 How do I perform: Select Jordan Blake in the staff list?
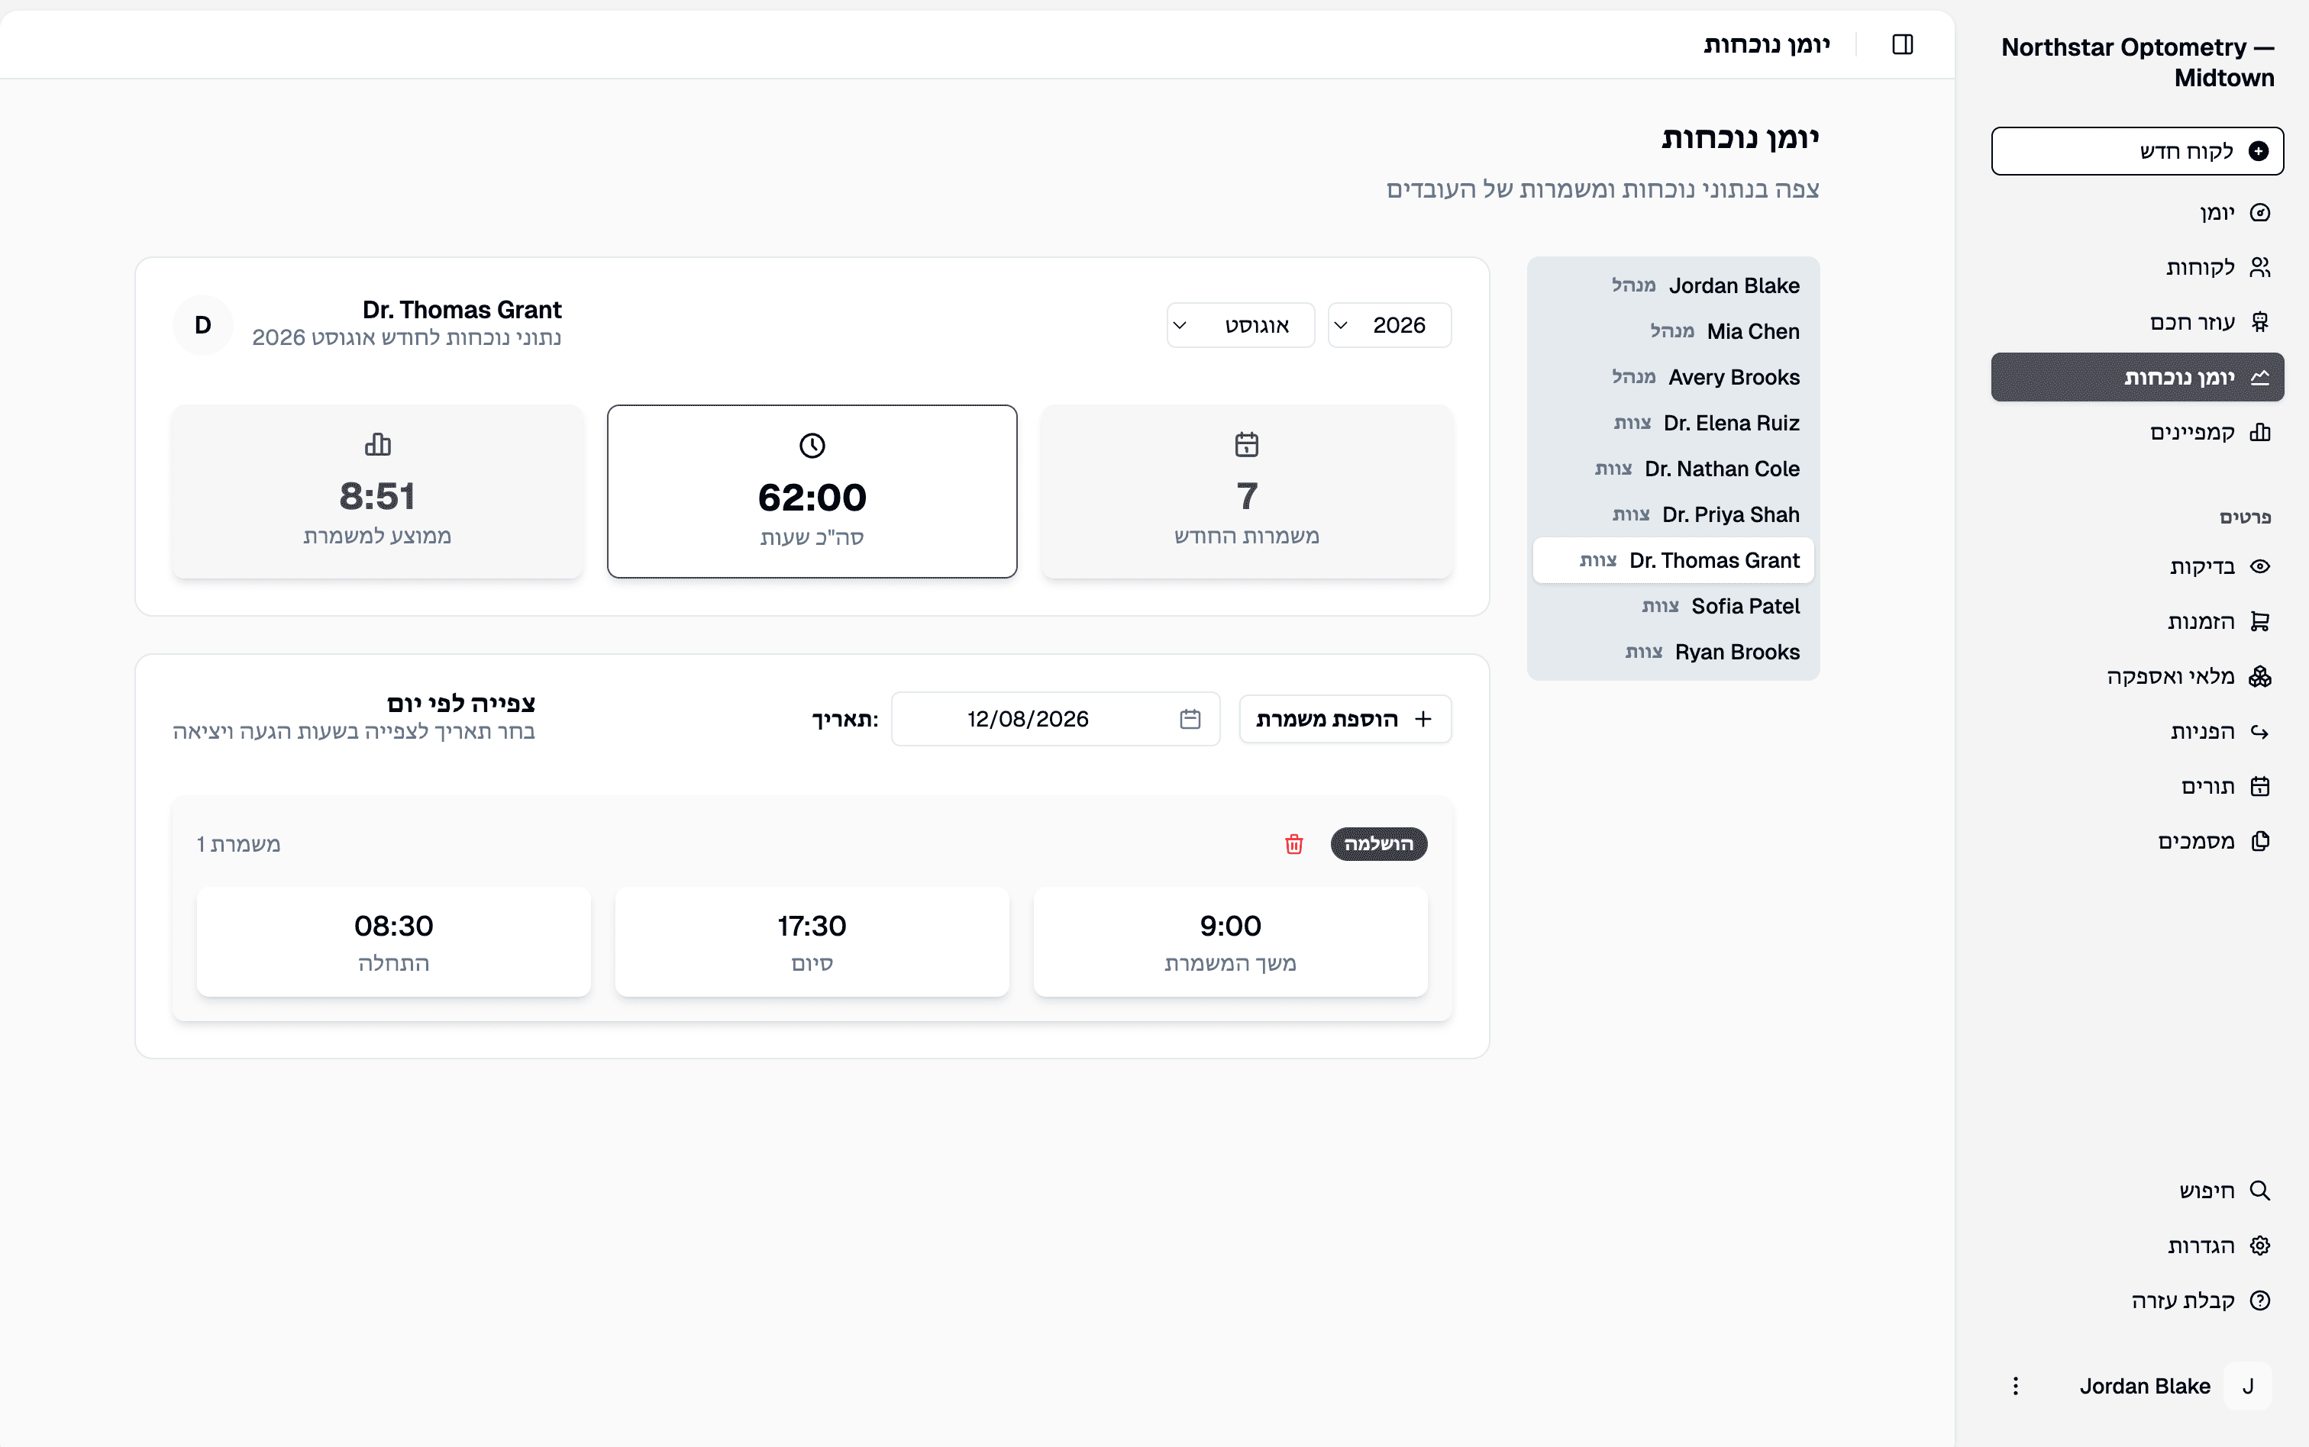click(1674, 285)
